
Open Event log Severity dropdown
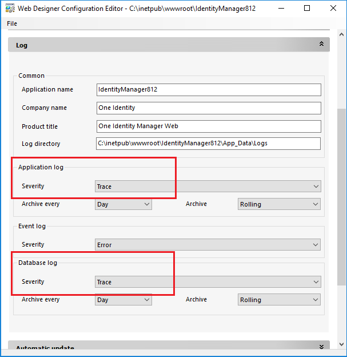pyautogui.click(x=208, y=245)
